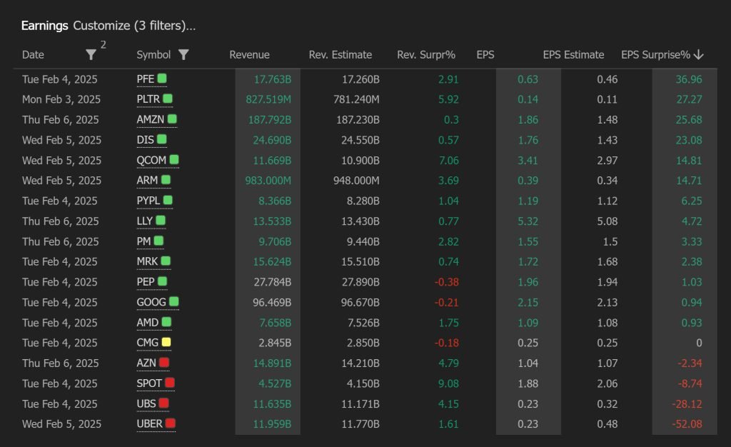Click the green indicator next to PLTR
This screenshot has height=447, width=731.
click(x=168, y=99)
